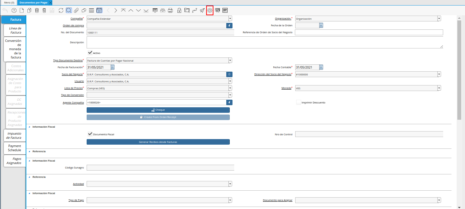465x209 pixels.
Task: Click the Código Sunagro field
Action: click(160, 167)
